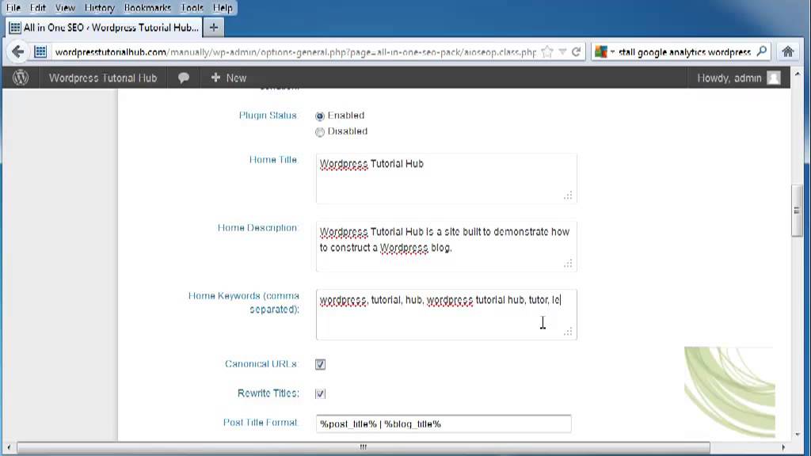Screen dimensions: 811x456
Task: Click the page scroll up arrow
Action: coord(797,75)
